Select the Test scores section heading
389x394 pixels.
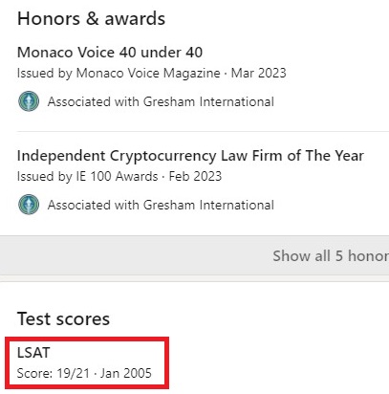(63, 318)
